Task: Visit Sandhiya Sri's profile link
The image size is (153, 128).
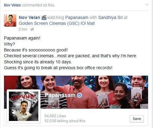Action: coord(110,17)
